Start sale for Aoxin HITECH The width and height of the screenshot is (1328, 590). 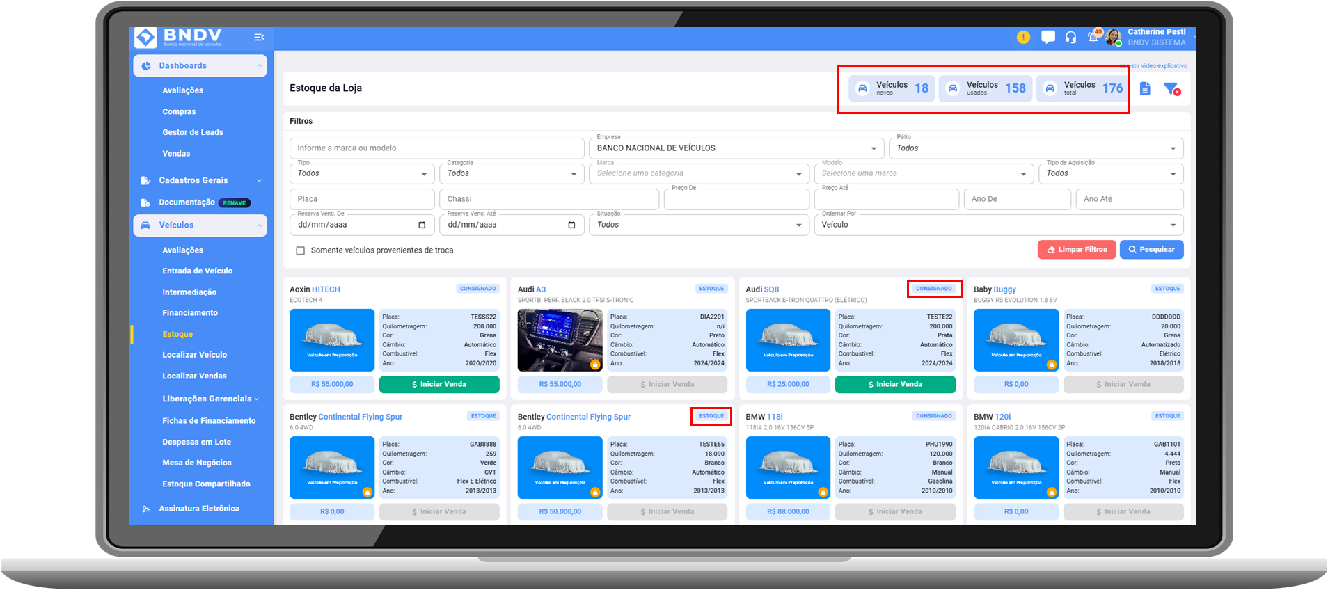pos(439,385)
